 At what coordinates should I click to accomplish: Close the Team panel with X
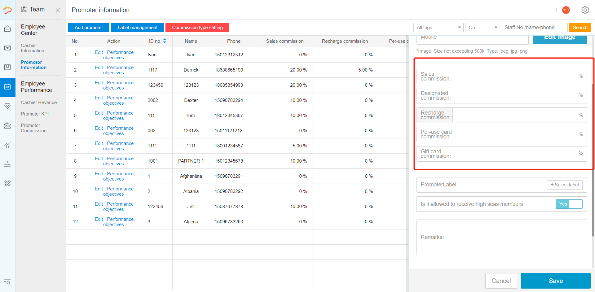pyautogui.click(x=58, y=10)
